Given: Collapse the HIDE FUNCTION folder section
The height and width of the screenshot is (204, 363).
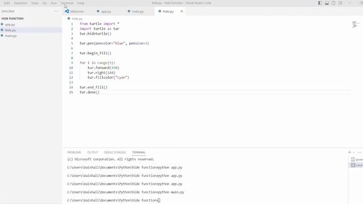Looking at the screenshot, I should [x=12, y=19].
